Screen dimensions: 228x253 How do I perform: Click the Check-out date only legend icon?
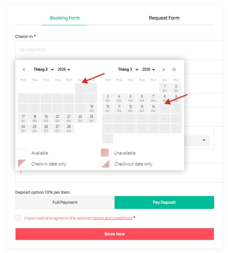pos(105,163)
